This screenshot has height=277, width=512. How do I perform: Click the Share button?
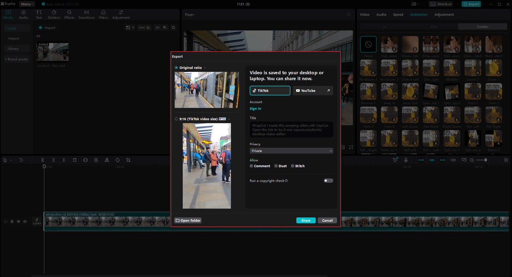click(306, 220)
